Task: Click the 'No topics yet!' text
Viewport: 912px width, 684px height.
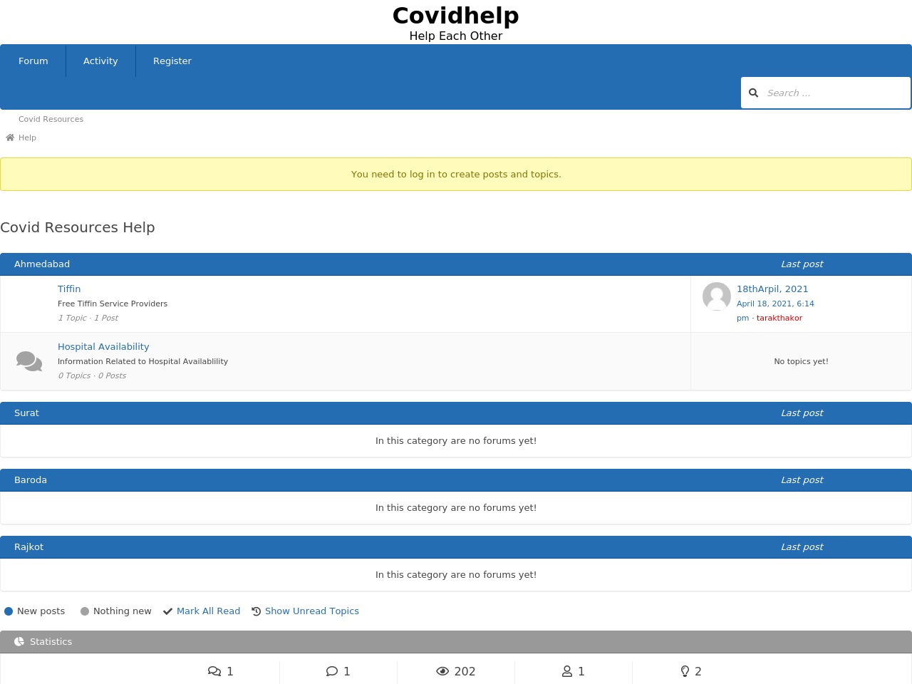Action: (801, 361)
